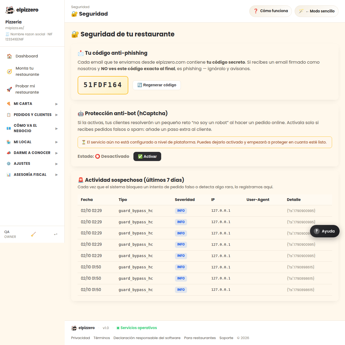Click the compass icon for Monta tu restaurante
Image resolution: width=345 pixels, height=345 pixels.
[x=9, y=71]
